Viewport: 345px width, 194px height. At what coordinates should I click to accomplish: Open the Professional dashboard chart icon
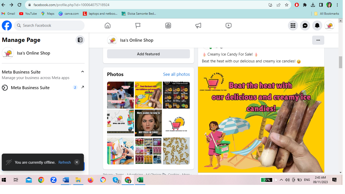168,26
